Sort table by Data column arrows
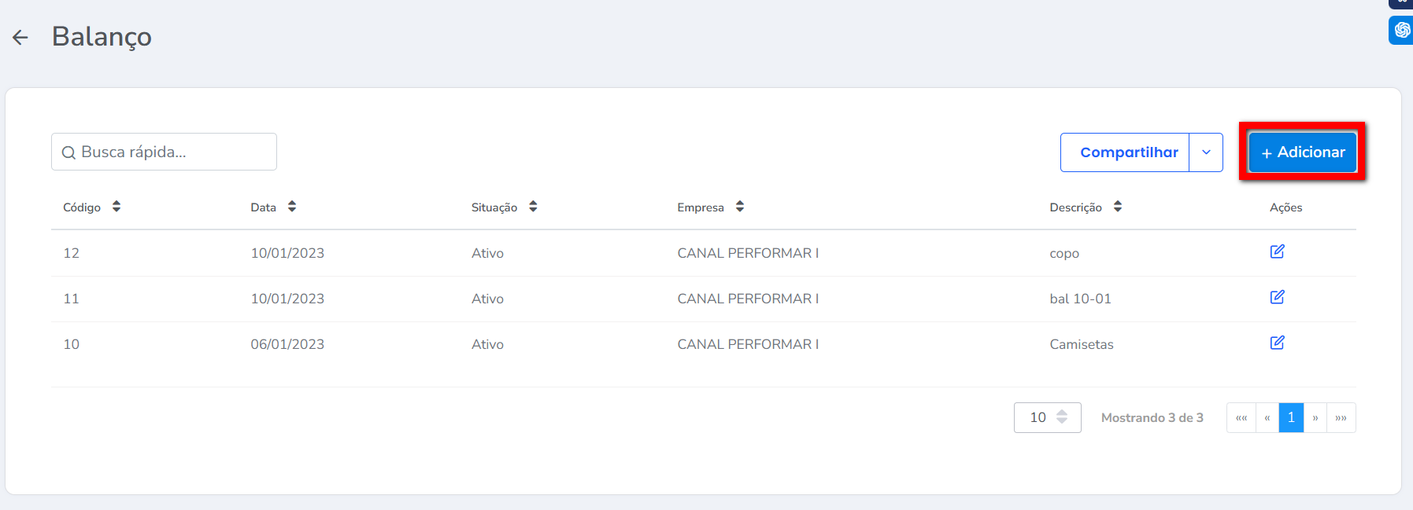This screenshot has height=510, width=1413. [292, 207]
